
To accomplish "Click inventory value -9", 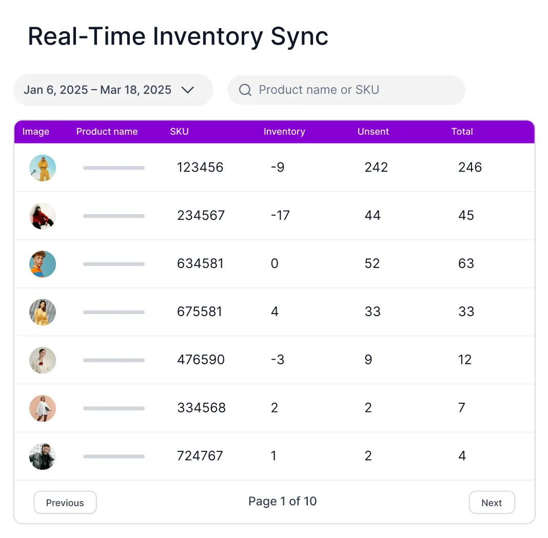I will click(278, 168).
